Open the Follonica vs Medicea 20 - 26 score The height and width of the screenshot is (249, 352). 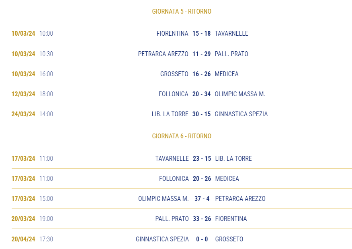pos(202,179)
